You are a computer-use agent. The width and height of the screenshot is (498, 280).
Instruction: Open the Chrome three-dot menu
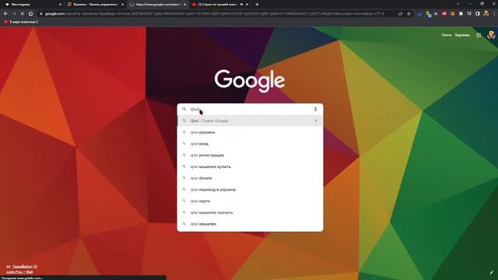(494, 14)
